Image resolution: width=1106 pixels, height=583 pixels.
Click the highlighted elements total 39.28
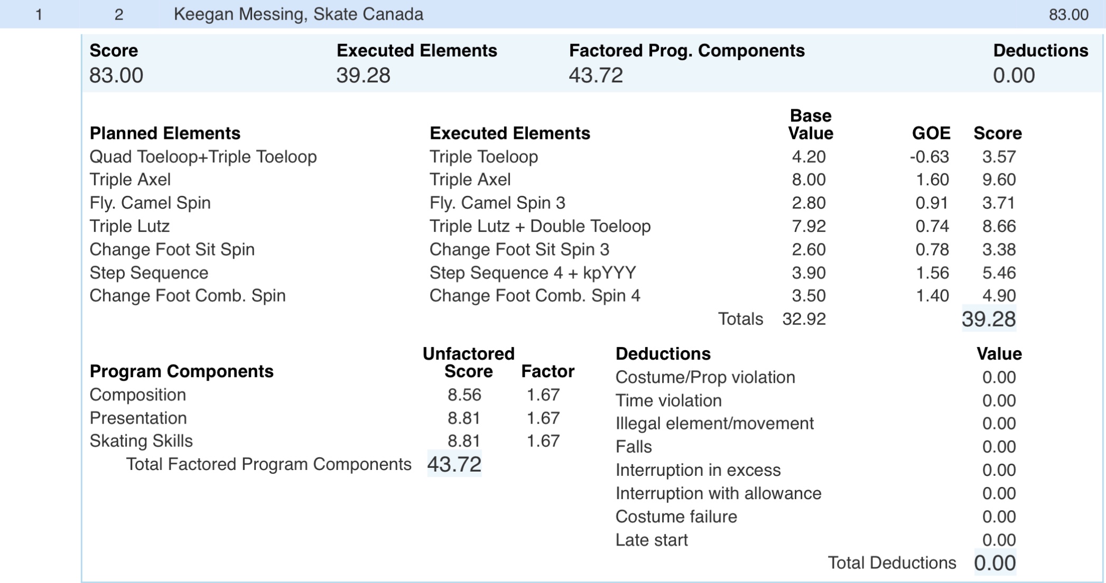pos(988,319)
